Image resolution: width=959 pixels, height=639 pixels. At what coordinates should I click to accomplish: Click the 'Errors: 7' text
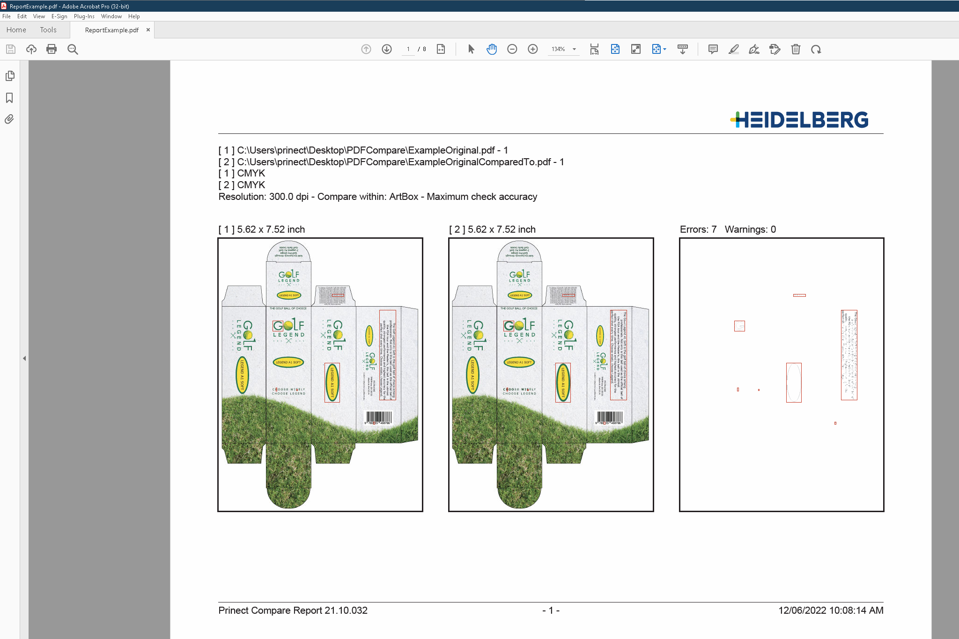pyautogui.click(x=698, y=229)
